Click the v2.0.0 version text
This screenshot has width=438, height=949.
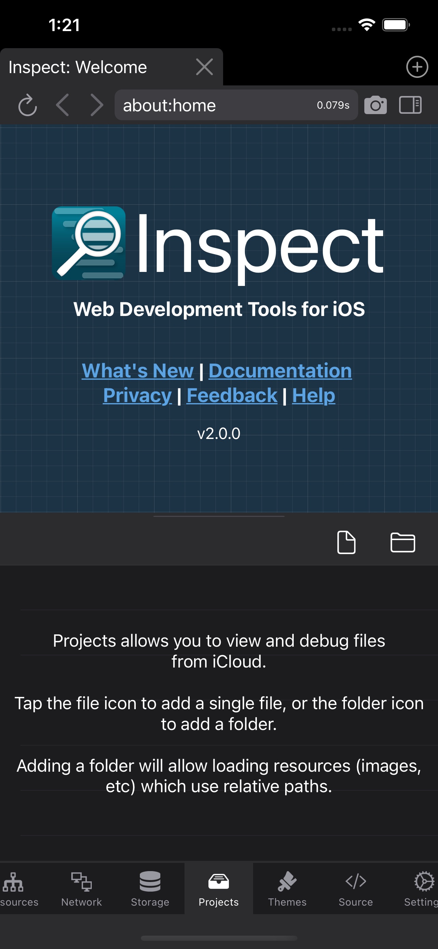219,434
